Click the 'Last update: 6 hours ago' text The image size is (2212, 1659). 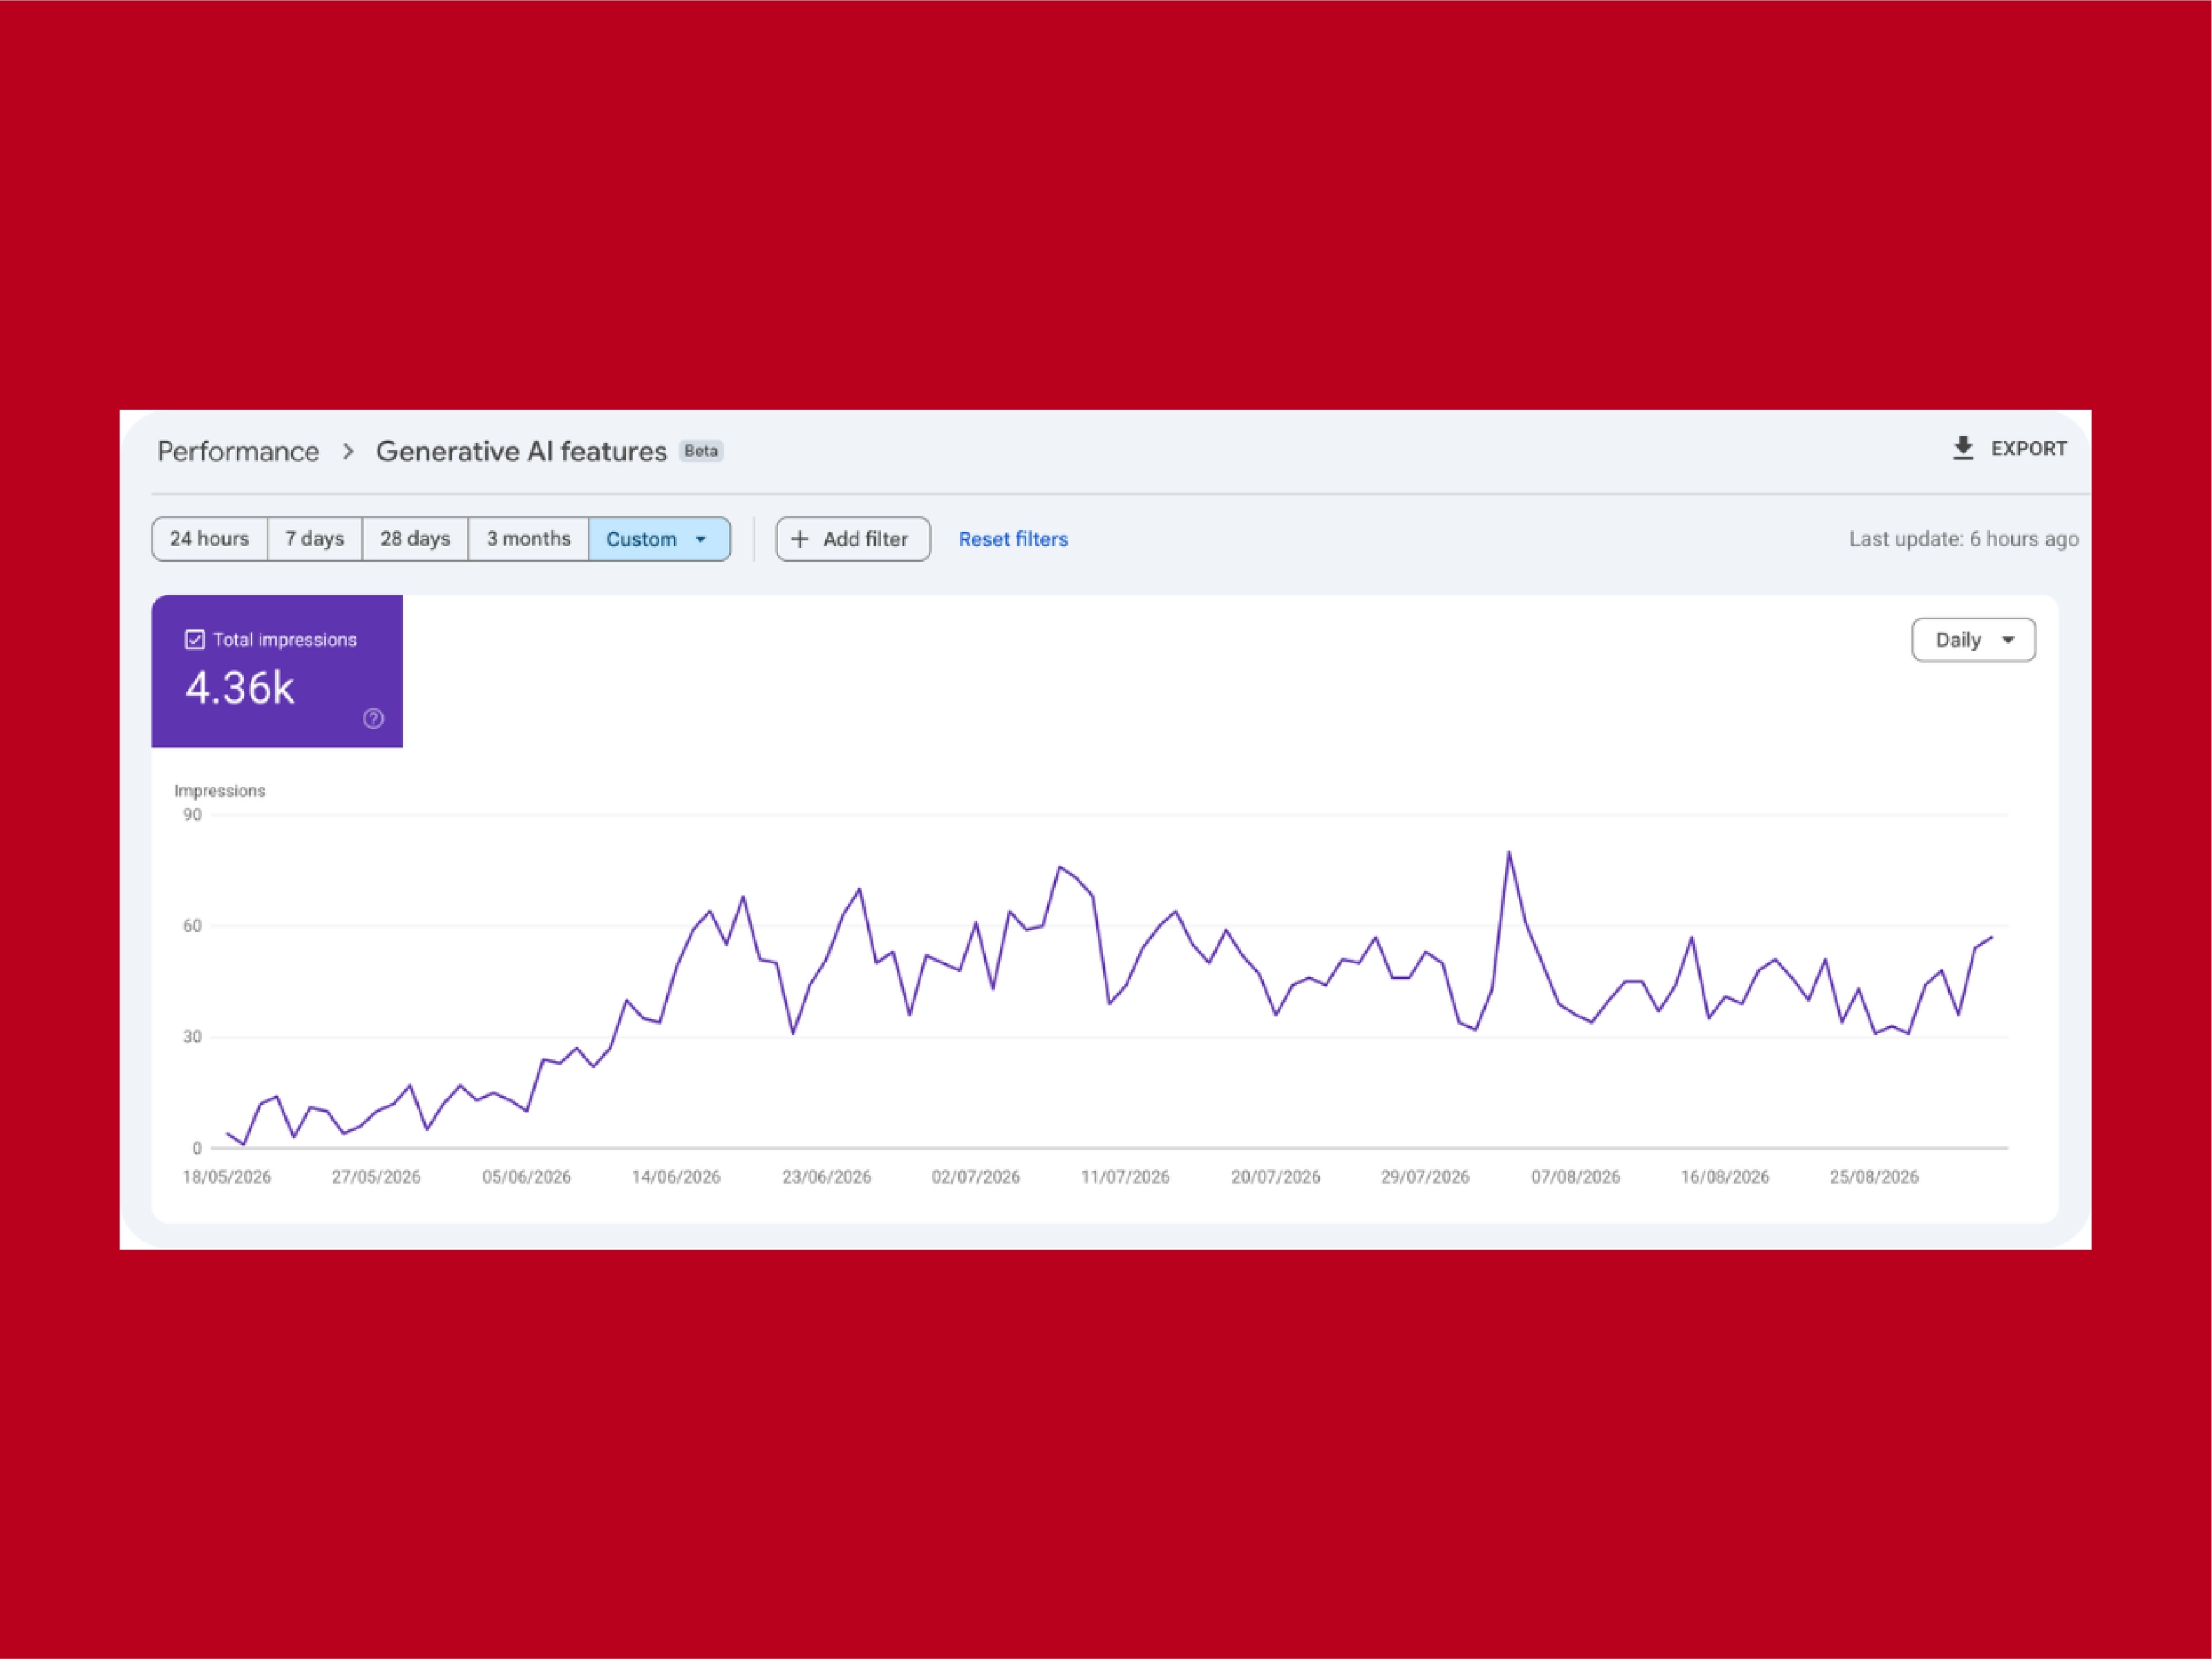click(x=1963, y=539)
